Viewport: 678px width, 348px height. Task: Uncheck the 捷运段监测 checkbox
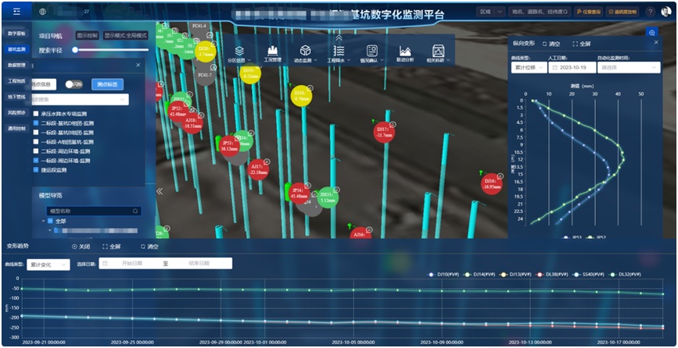coord(36,169)
